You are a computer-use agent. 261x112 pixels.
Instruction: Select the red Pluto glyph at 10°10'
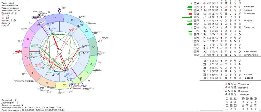click(70, 30)
